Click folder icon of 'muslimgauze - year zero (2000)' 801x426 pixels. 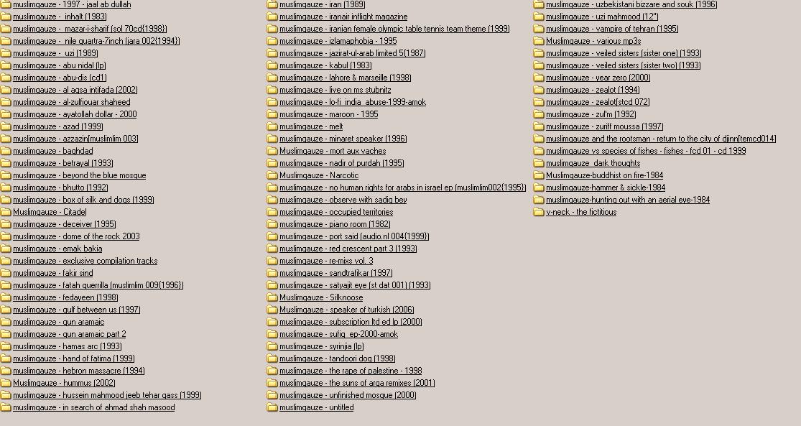pos(539,78)
